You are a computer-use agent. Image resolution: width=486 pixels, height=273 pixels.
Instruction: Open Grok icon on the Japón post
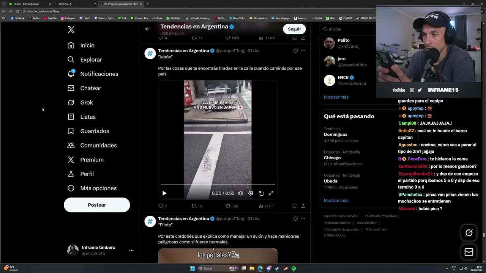coord(295,50)
